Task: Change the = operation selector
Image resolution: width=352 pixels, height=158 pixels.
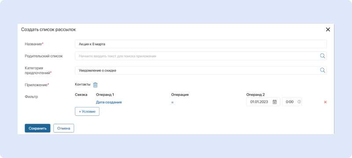Action: click(172, 102)
